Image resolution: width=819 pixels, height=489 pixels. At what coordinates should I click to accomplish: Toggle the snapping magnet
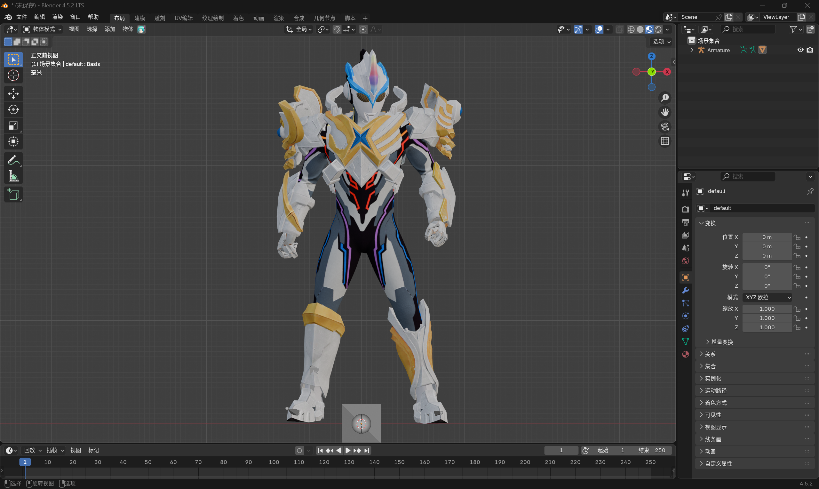click(337, 30)
